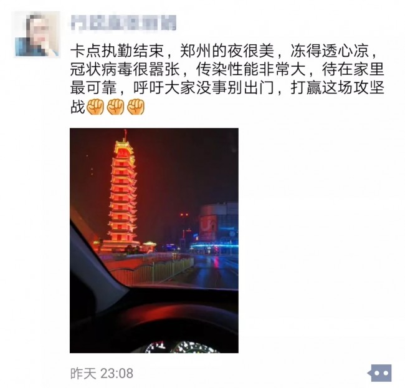This screenshot has width=405, height=388.
Task: Click the blue-lit wet road in photo
Action: (x=214, y=270)
